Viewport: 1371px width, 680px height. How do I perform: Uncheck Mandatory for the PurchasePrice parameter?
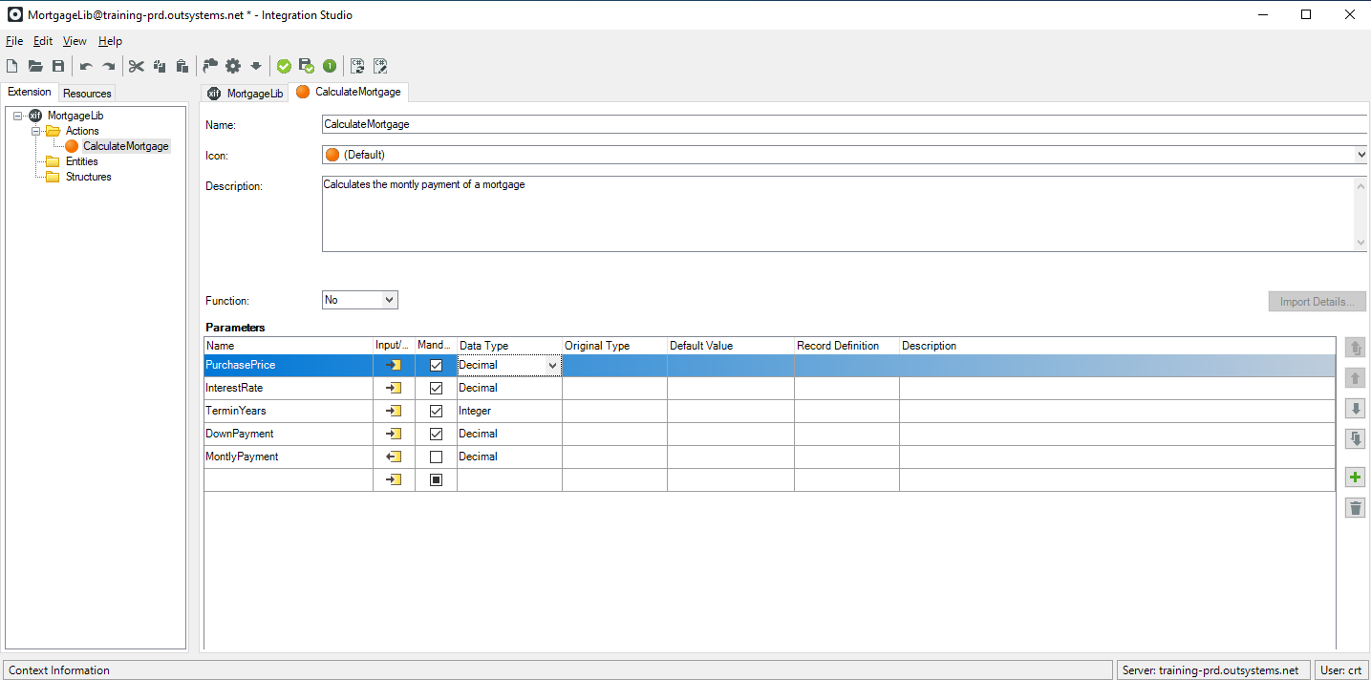(436, 365)
